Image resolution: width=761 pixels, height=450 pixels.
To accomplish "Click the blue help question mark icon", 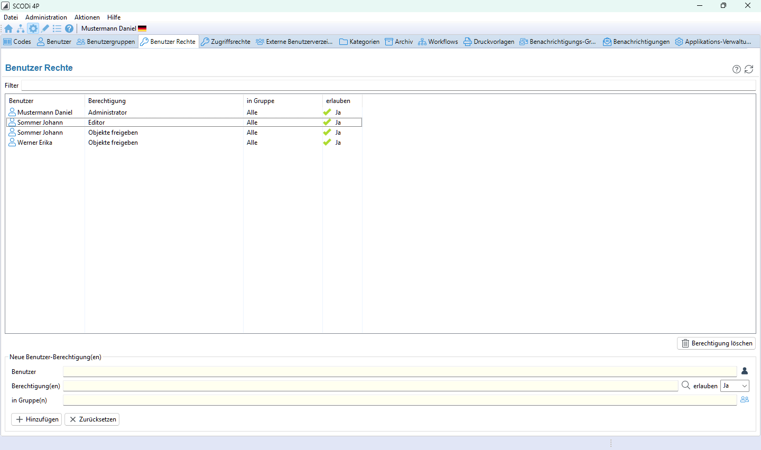I will click(69, 29).
